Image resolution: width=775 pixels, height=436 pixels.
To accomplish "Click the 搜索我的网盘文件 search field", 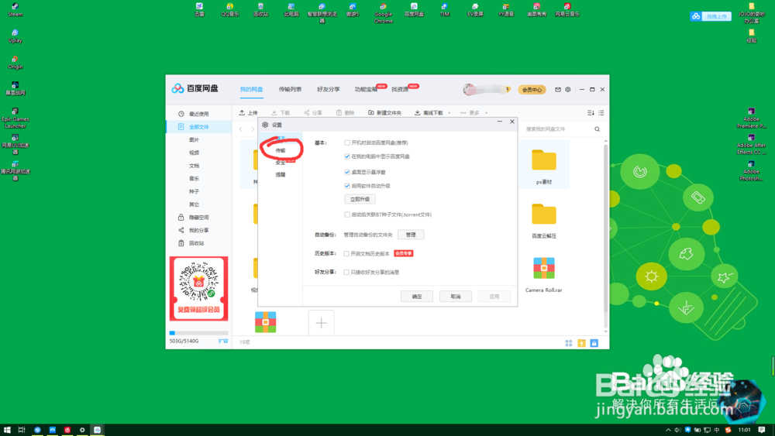I will point(558,129).
